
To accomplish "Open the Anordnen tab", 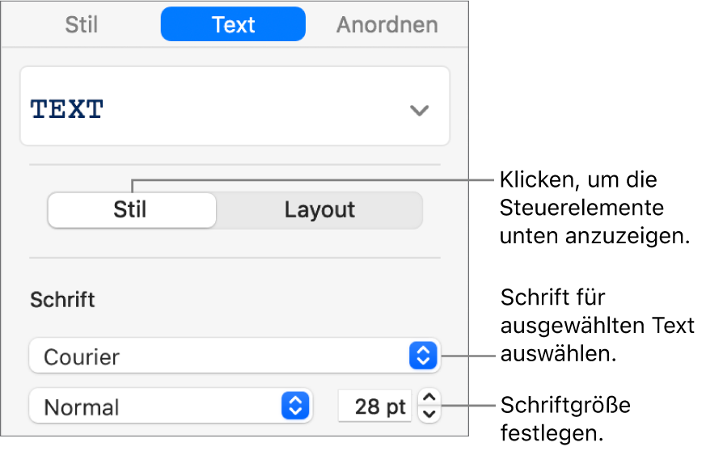I will tap(387, 25).
